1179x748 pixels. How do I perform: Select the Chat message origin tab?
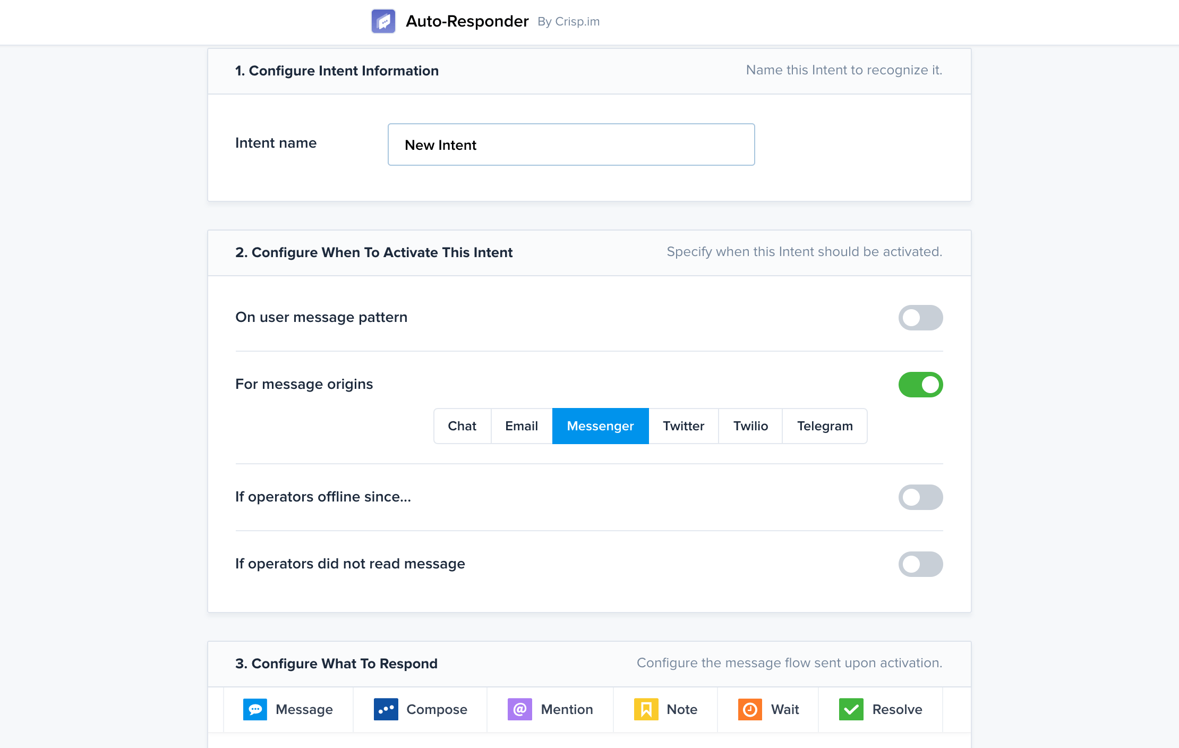tap(463, 426)
